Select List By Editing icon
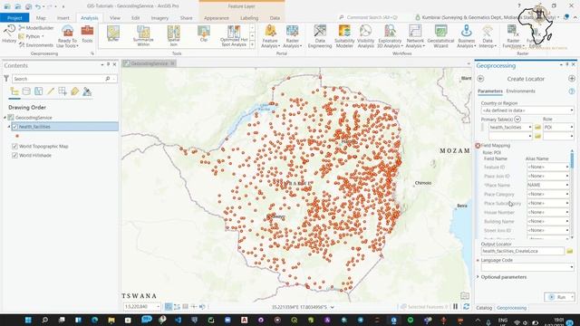 click(x=51, y=91)
